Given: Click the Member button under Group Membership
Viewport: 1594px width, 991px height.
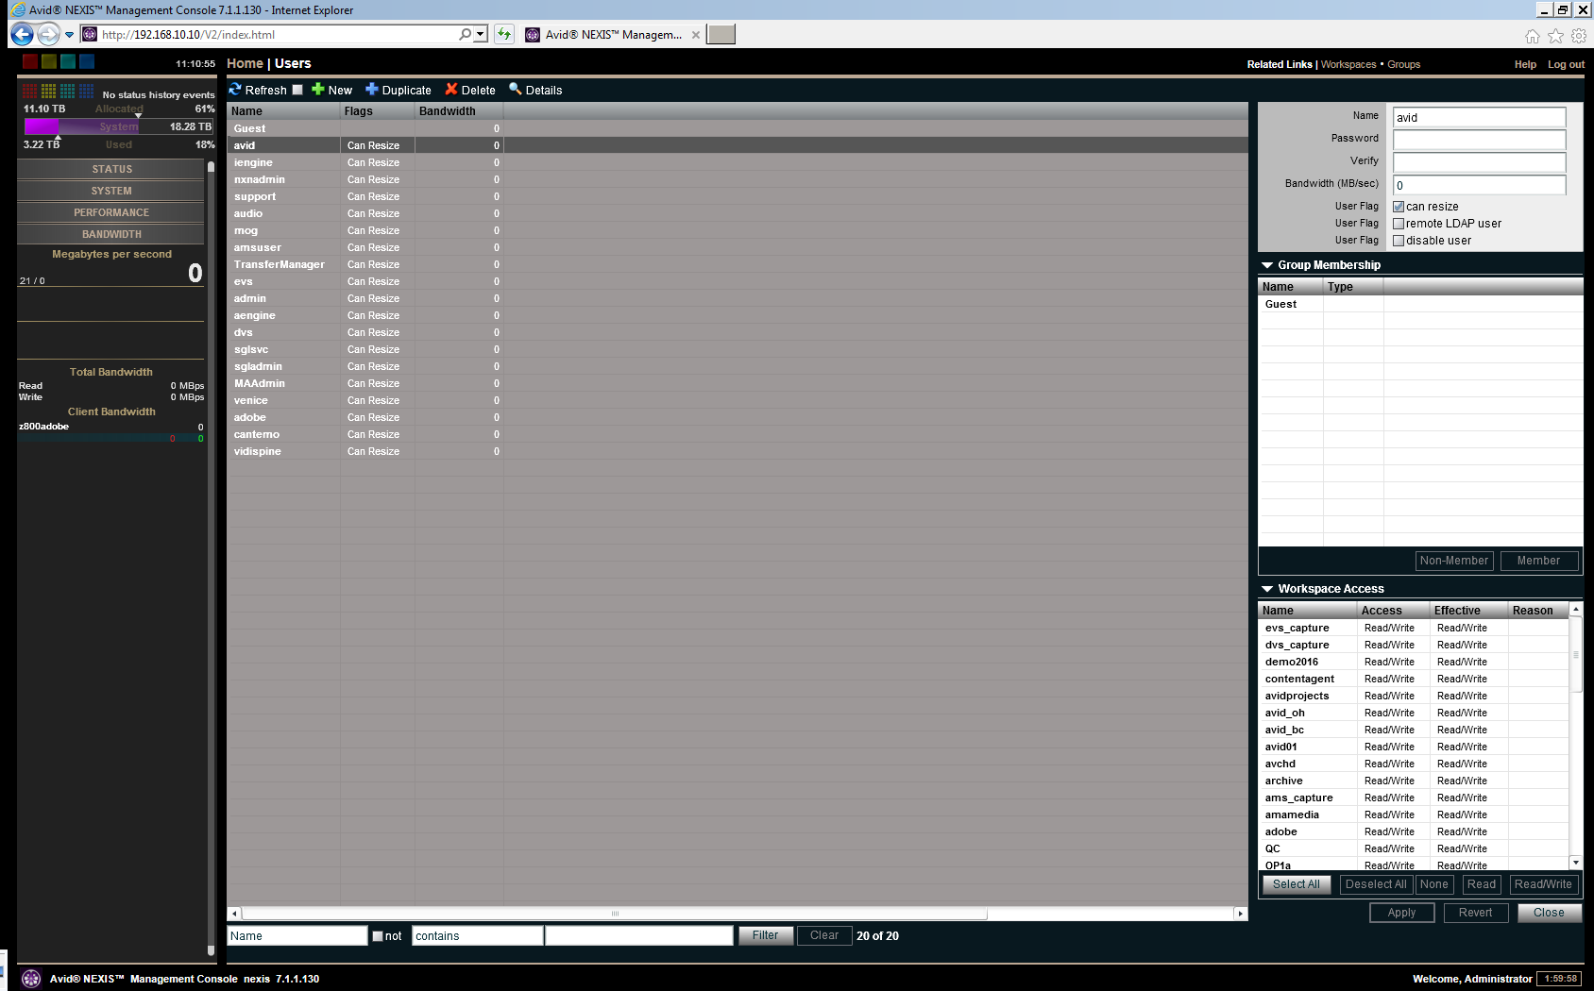Looking at the screenshot, I should 1538,561.
